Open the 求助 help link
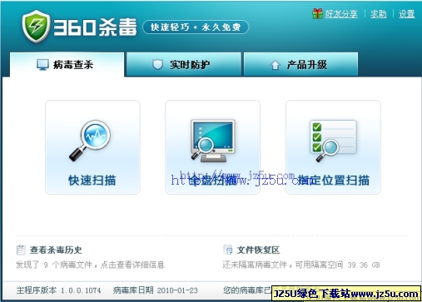 pyautogui.click(x=379, y=14)
